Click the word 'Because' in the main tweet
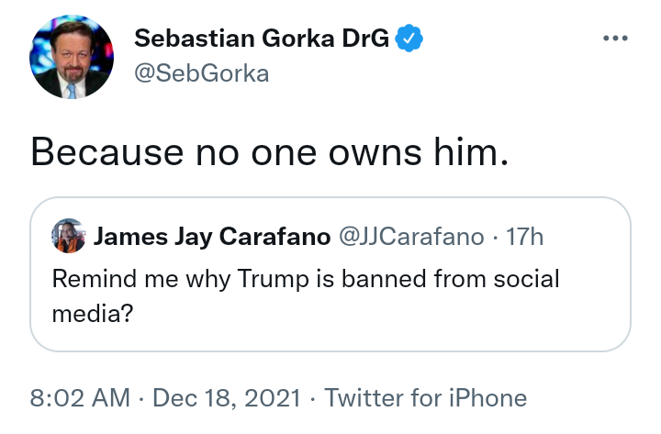The image size is (661, 434). 107,151
